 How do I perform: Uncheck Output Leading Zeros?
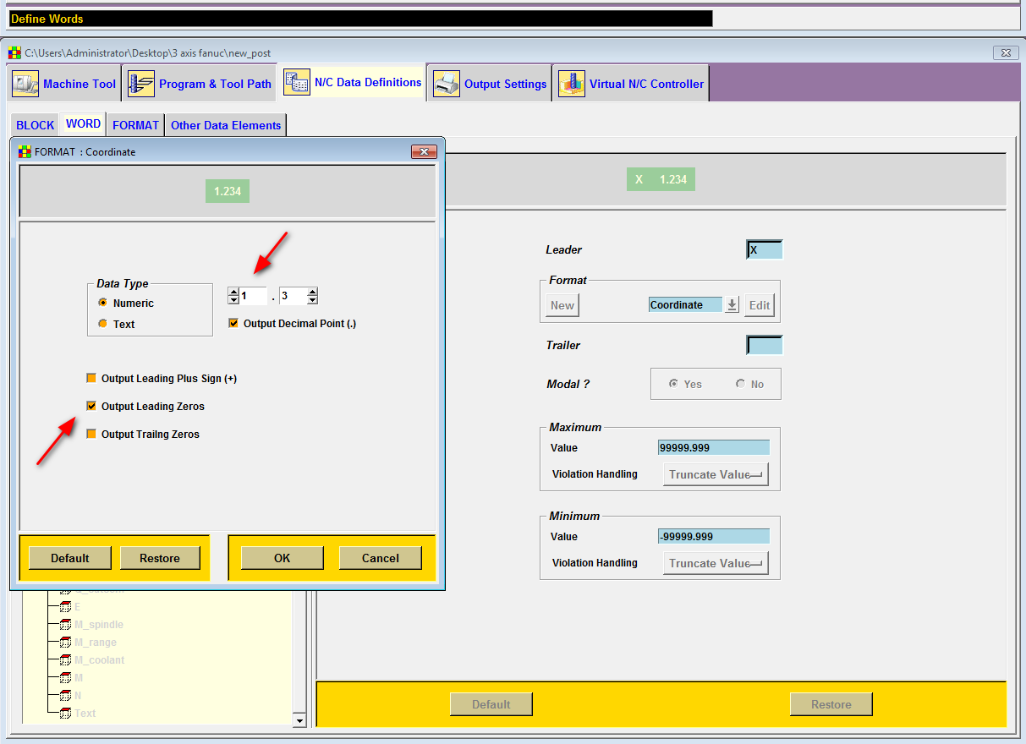[91, 407]
